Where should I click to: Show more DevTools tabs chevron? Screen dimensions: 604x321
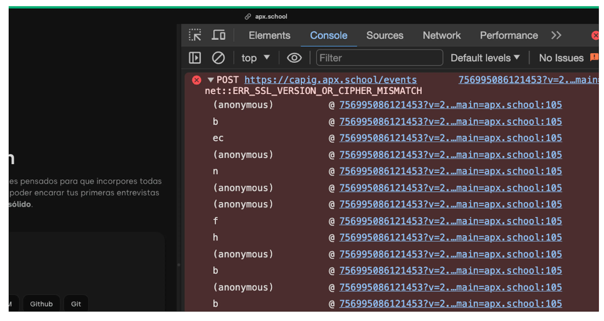(x=556, y=35)
